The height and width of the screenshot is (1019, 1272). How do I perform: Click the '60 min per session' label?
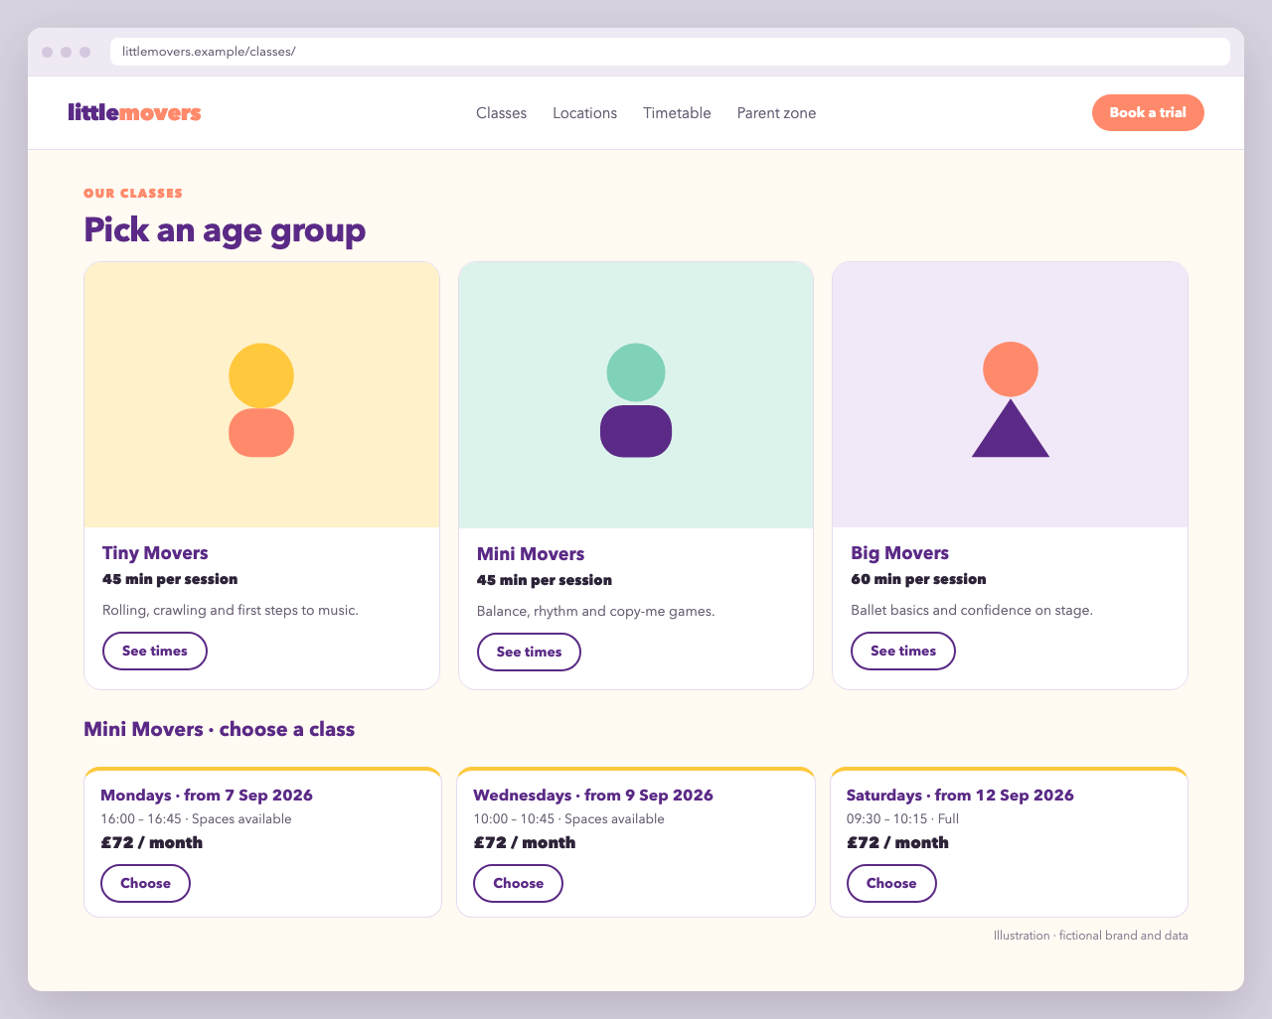918,579
